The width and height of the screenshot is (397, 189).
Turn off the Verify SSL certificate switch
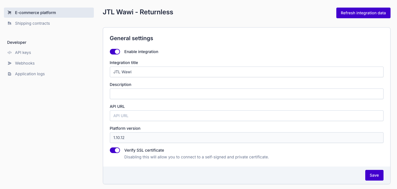pos(115,150)
